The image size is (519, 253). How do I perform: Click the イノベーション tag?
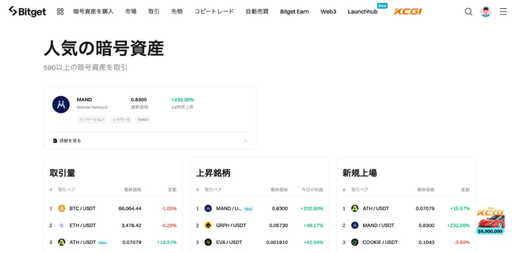(x=92, y=119)
